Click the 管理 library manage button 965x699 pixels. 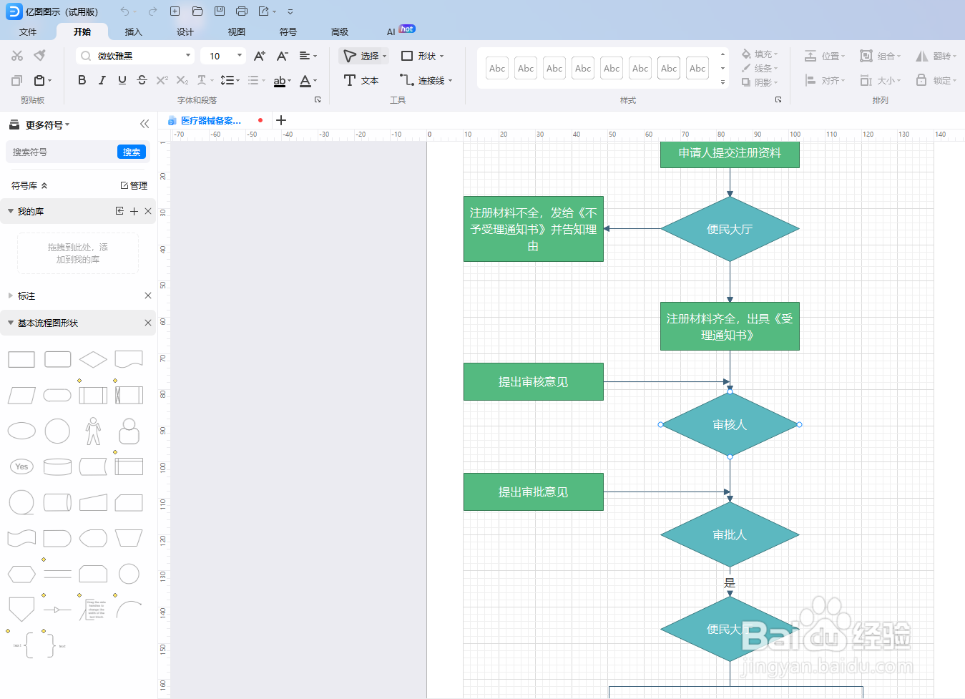[134, 185]
